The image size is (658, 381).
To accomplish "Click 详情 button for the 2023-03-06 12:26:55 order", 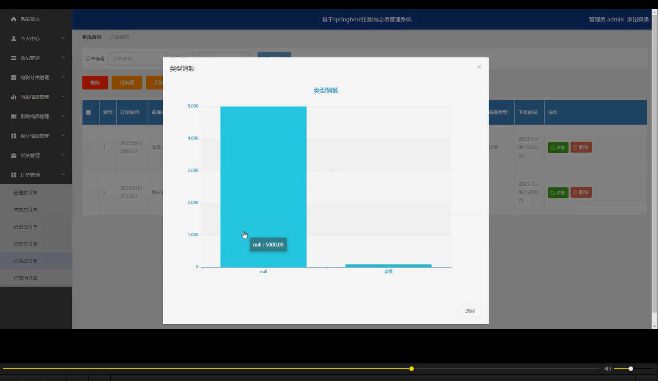I will click(558, 147).
